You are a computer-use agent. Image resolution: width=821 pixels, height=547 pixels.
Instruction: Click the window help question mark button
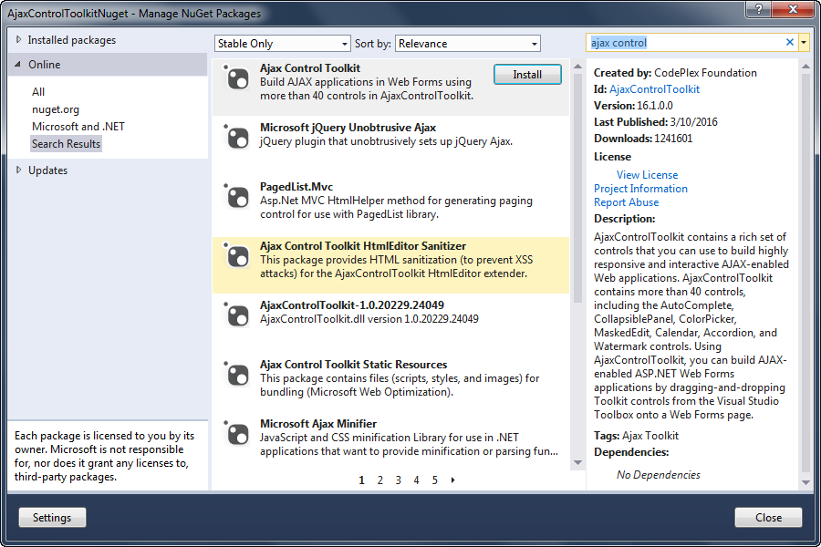[759, 8]
